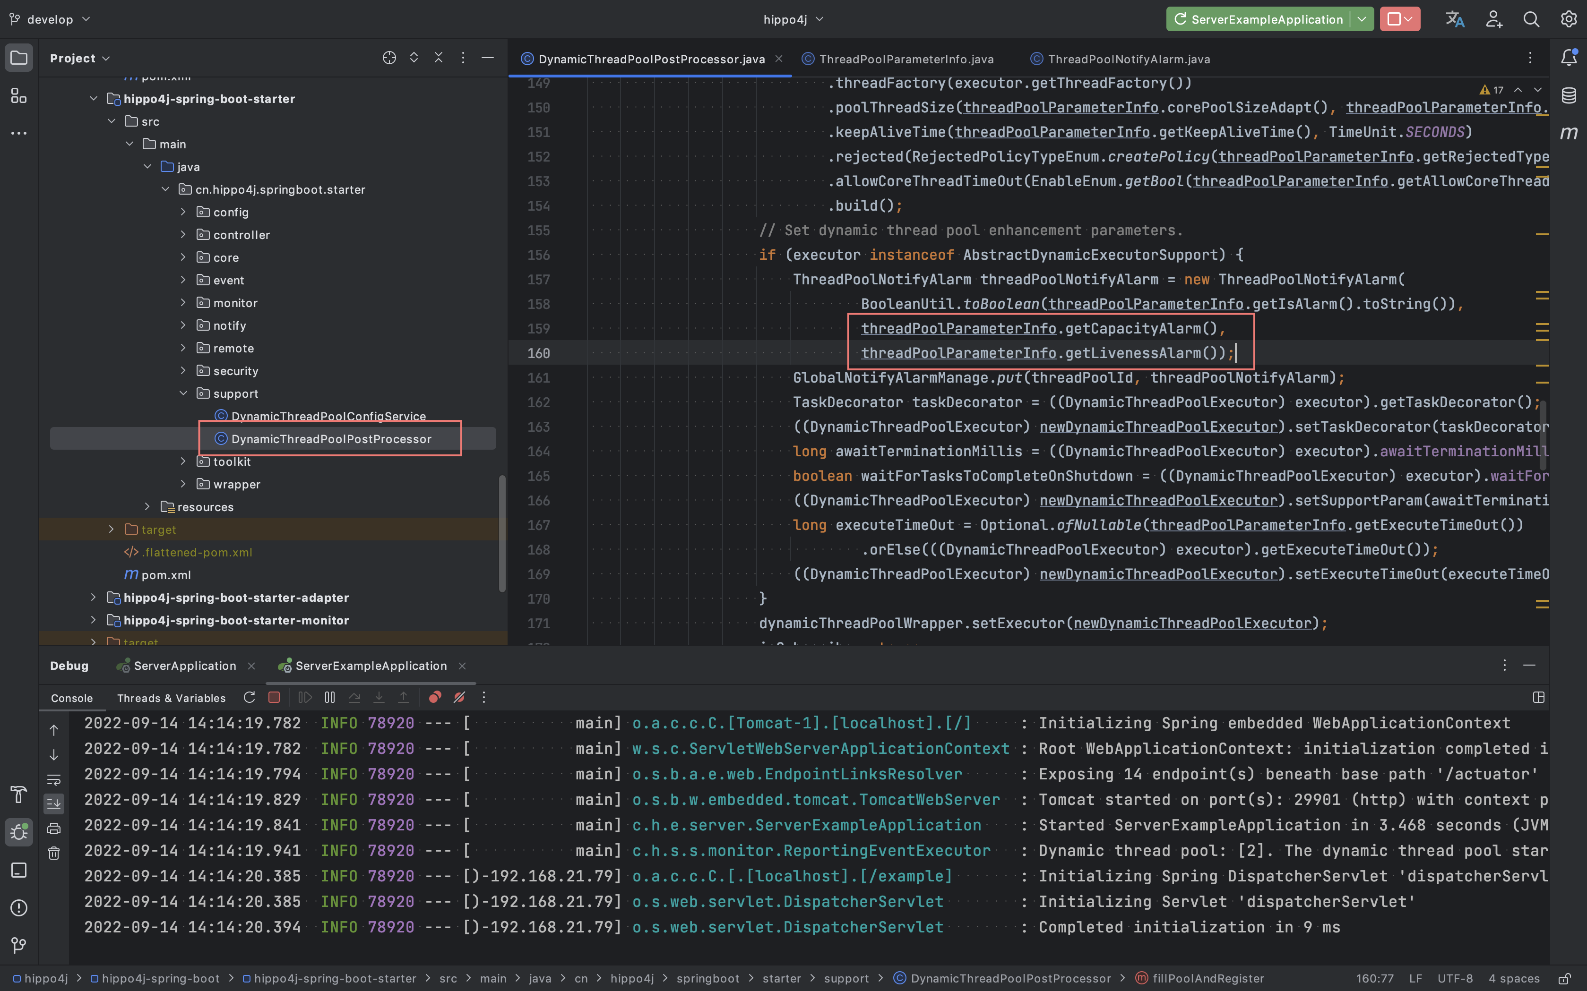Locate opened file using the crosshair icon

tap(389, 58)
